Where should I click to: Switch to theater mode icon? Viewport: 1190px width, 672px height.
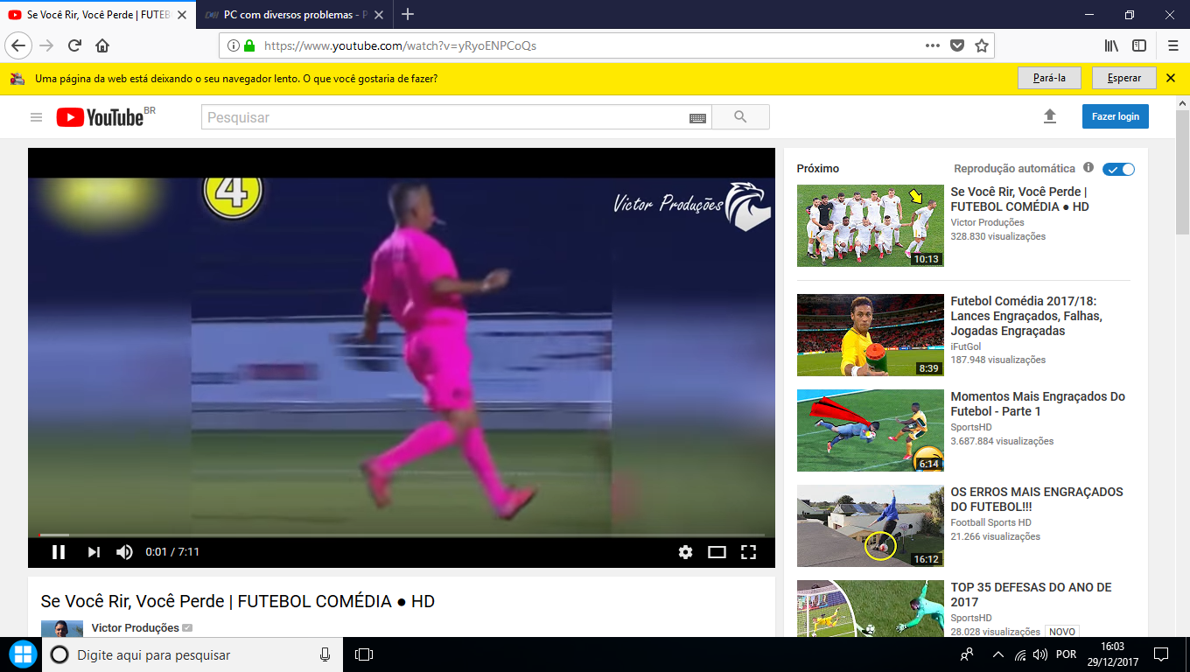[x=717, y=552]
